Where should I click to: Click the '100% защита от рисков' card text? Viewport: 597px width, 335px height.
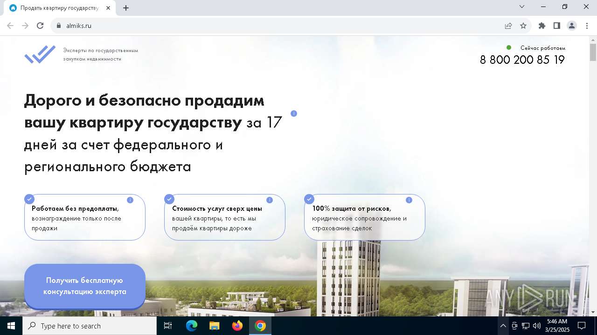coord(360,218)
